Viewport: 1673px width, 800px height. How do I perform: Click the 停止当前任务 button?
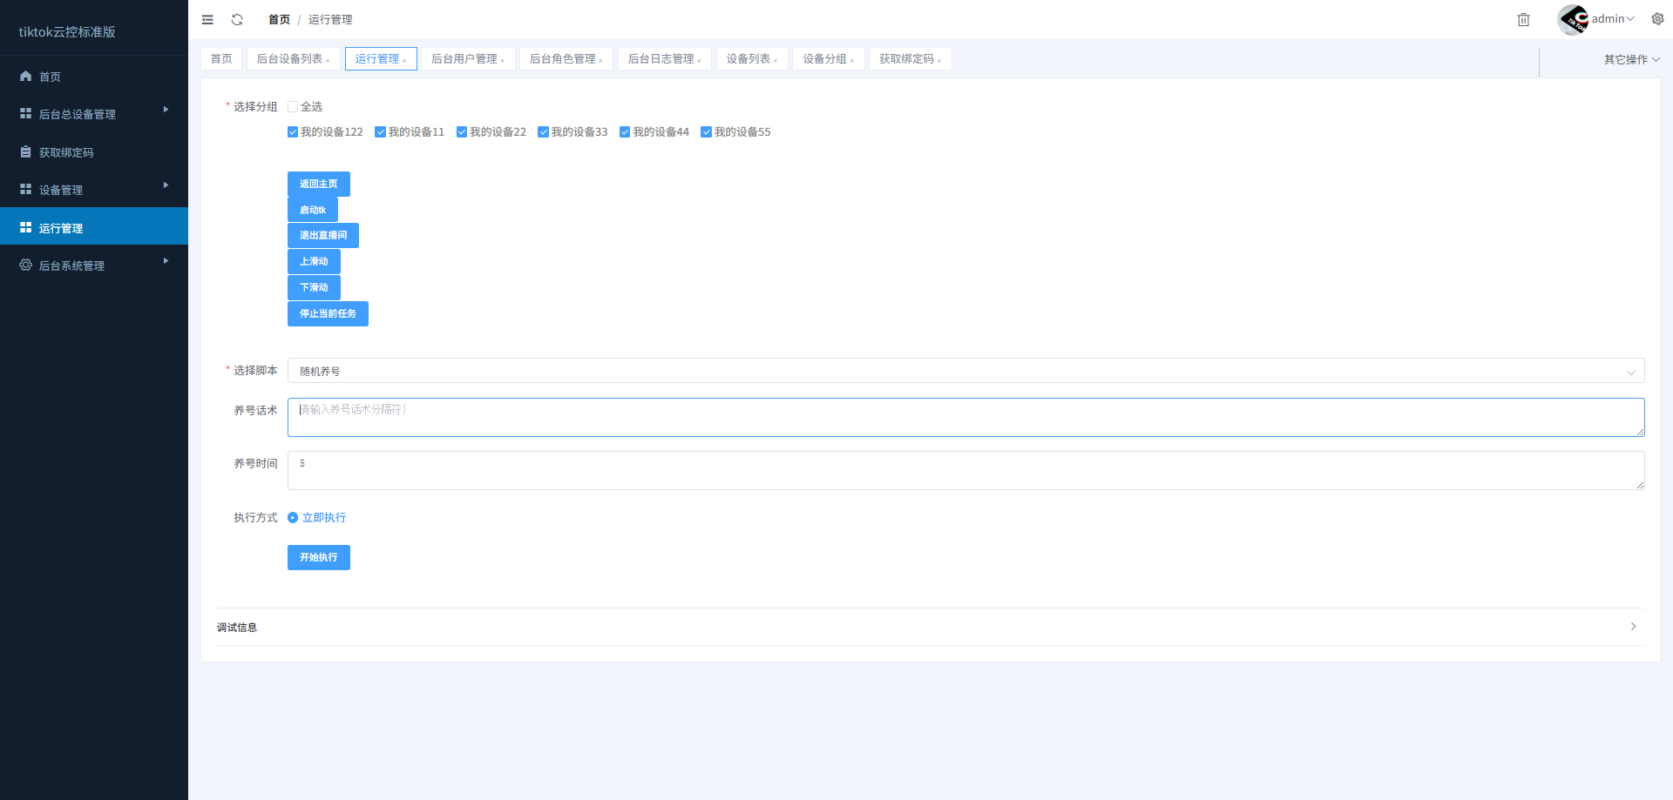pos(328,313)
